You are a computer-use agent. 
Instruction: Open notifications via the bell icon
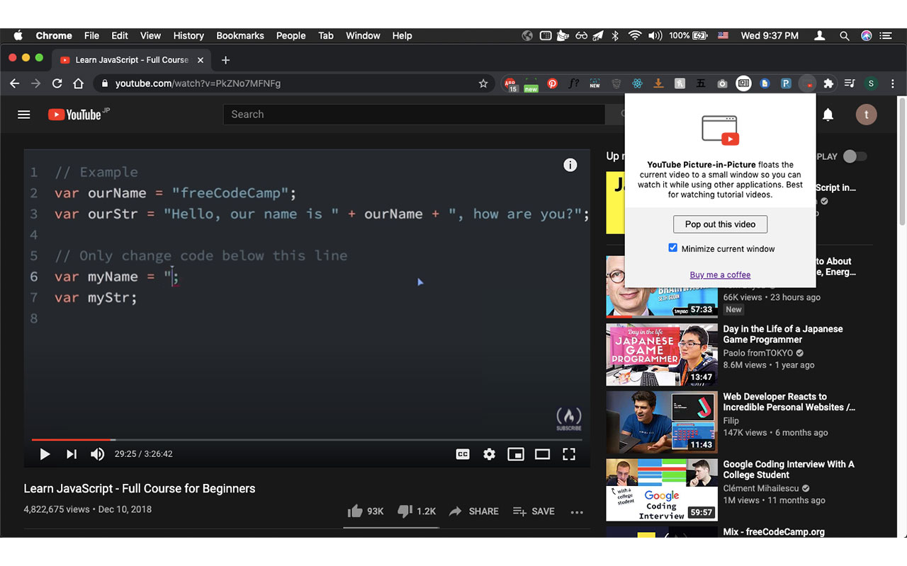[x=828, y=114]
